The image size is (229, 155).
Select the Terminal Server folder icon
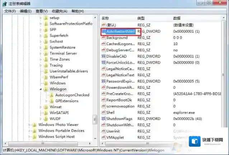(45, 53)
